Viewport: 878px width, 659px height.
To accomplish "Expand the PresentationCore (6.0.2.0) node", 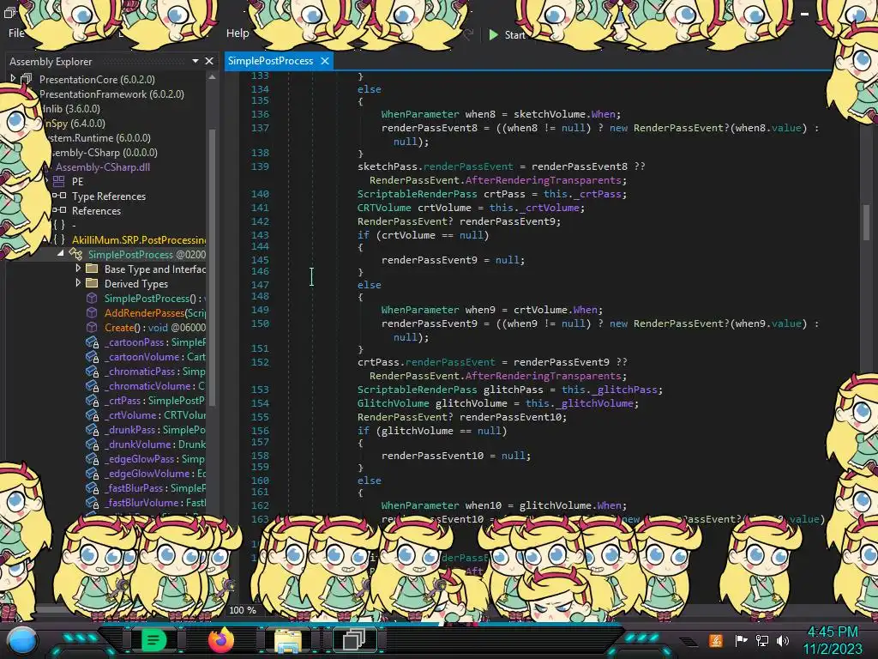I will pyautogui.click(x=13, y=78).
